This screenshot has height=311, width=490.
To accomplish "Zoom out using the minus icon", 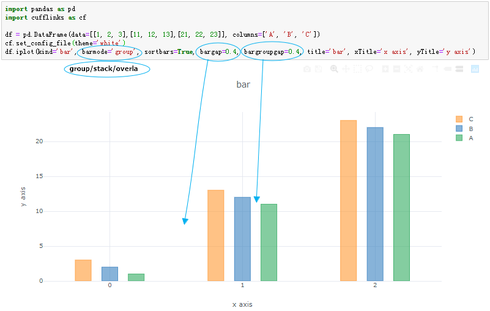I will point(396,69).
